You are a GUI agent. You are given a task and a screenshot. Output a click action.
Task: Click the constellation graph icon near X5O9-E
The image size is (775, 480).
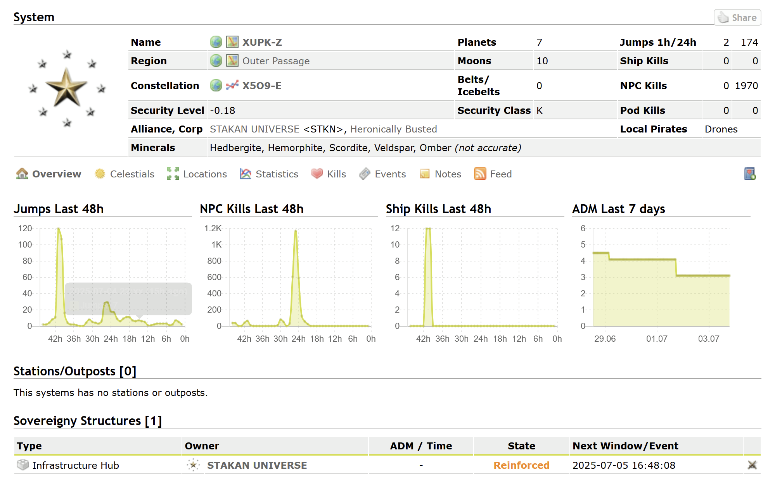pos(232,85)
